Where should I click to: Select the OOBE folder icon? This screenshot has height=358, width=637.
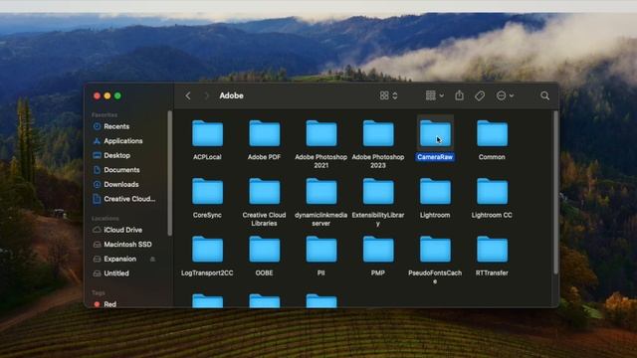tap(265, 250)
